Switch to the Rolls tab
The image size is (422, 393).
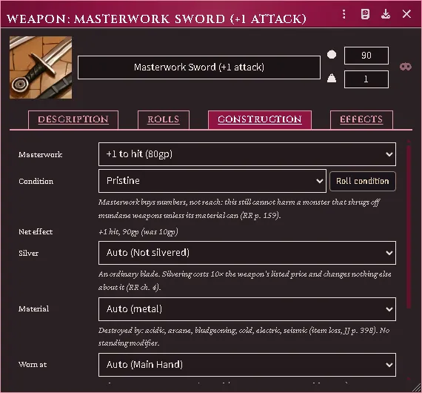coord(164,119)
